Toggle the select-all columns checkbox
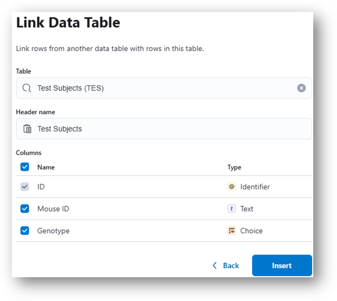Viewport: 337px width, 301px height. click(25, 167)
